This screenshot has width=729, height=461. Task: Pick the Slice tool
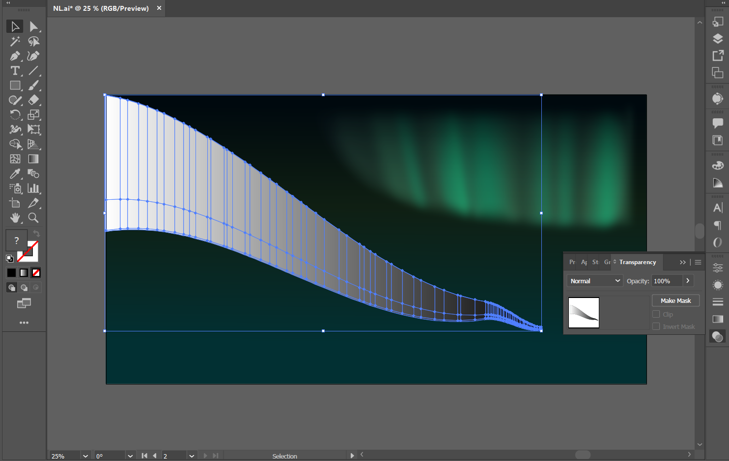coord(33,203)
